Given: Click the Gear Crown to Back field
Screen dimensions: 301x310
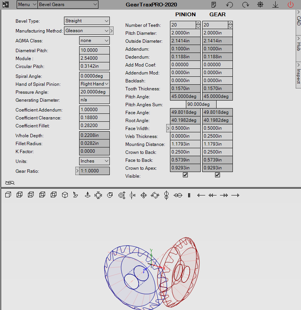Looking at the screenshot, I should [217, 152].
